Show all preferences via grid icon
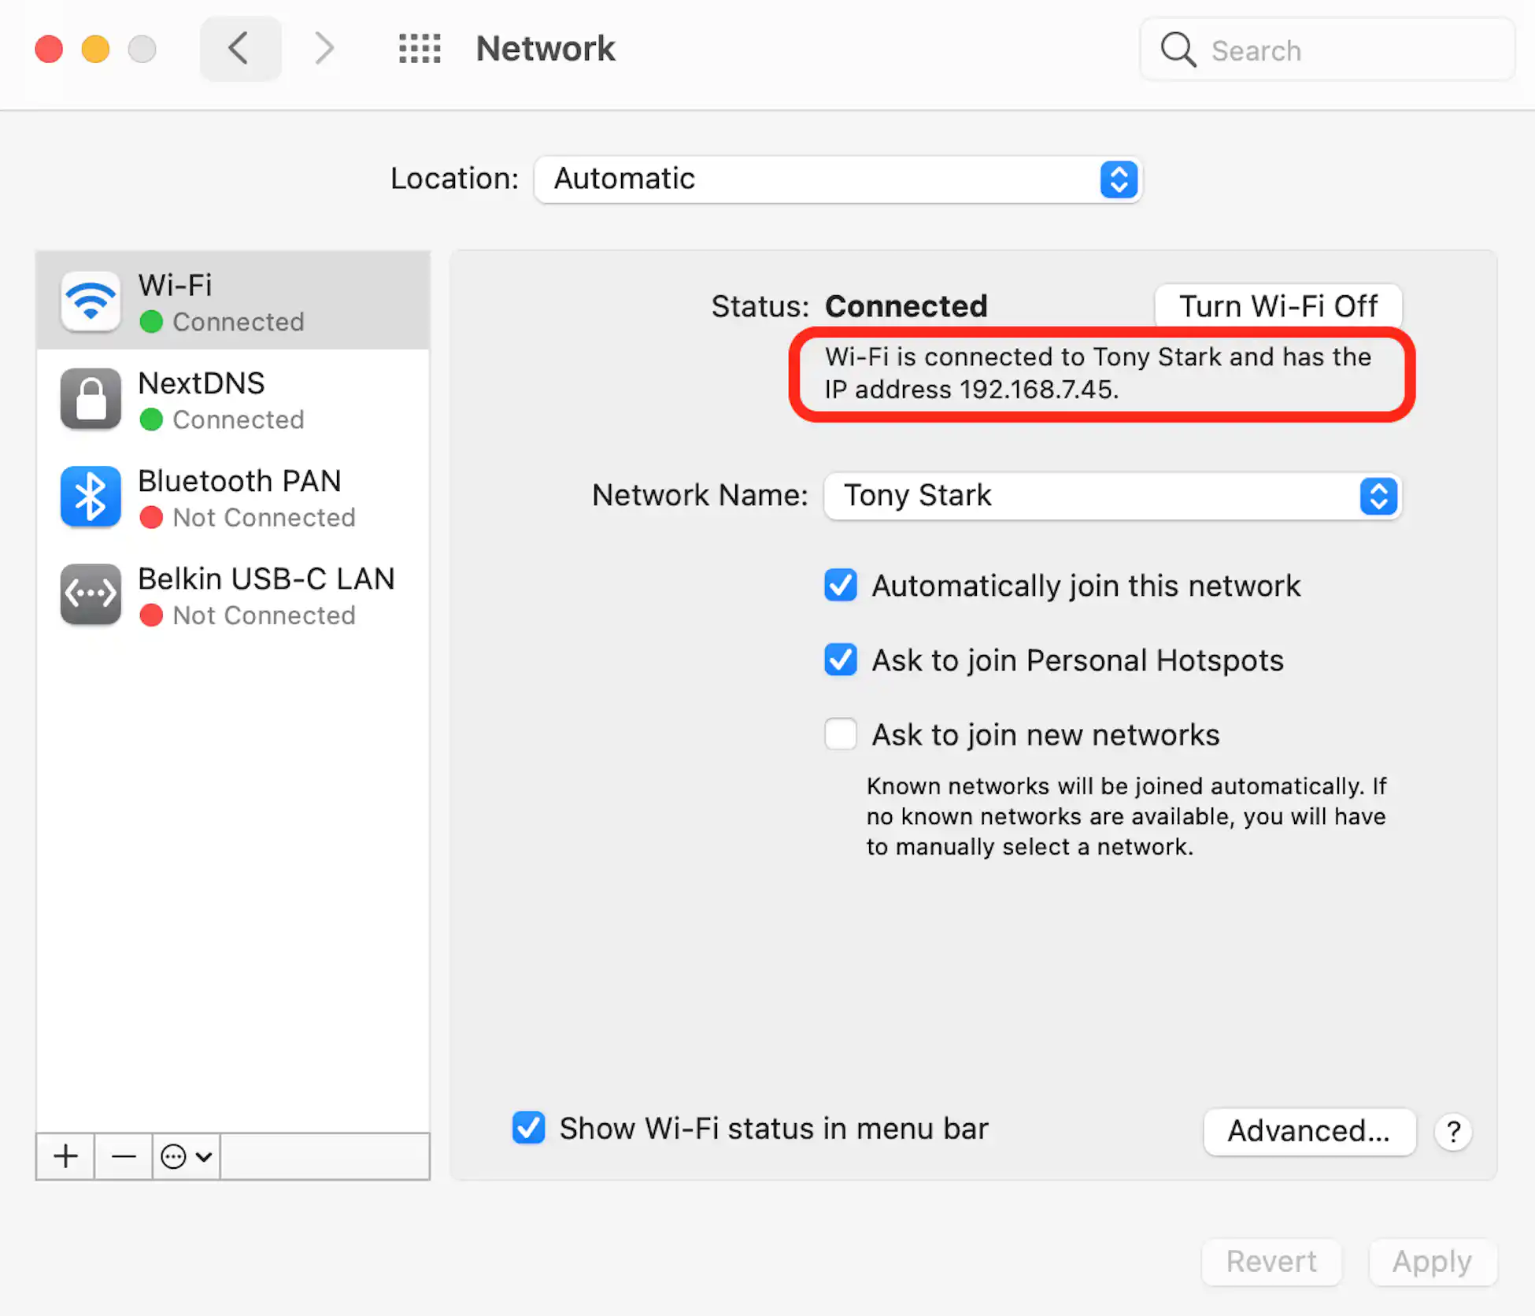 click(420, 49)
